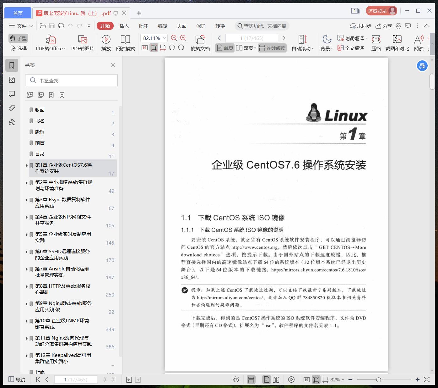Show thumbnails sidebar panel
438x388 pixels.
12,80
